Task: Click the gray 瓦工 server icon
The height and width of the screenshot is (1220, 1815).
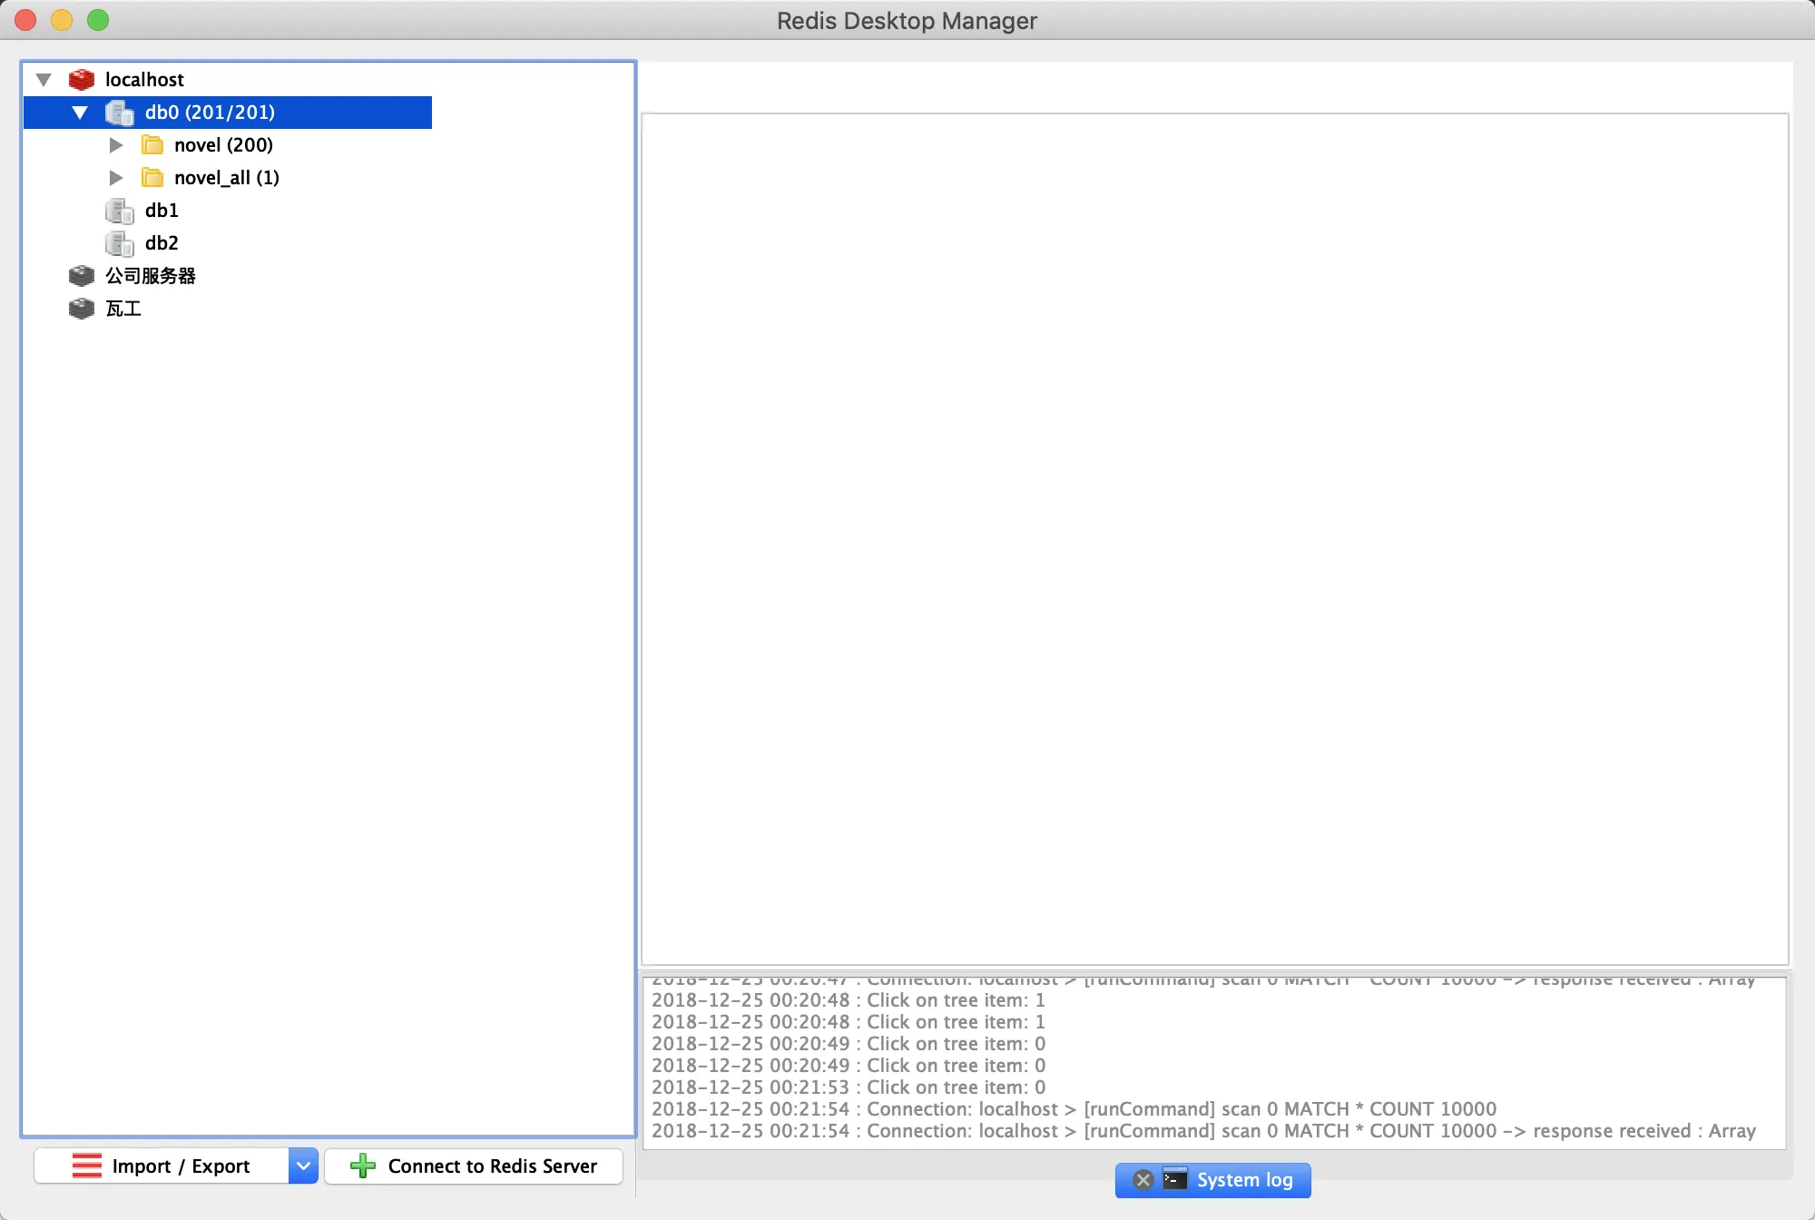Action: point(82,309)
